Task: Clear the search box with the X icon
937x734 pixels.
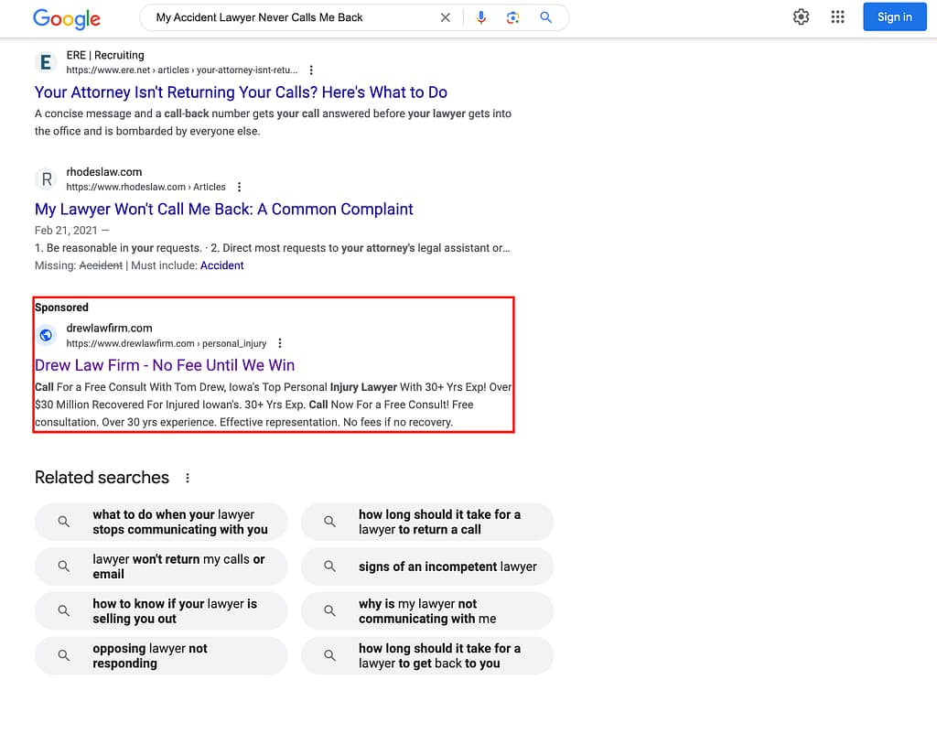Action: (x=446, y=18)
